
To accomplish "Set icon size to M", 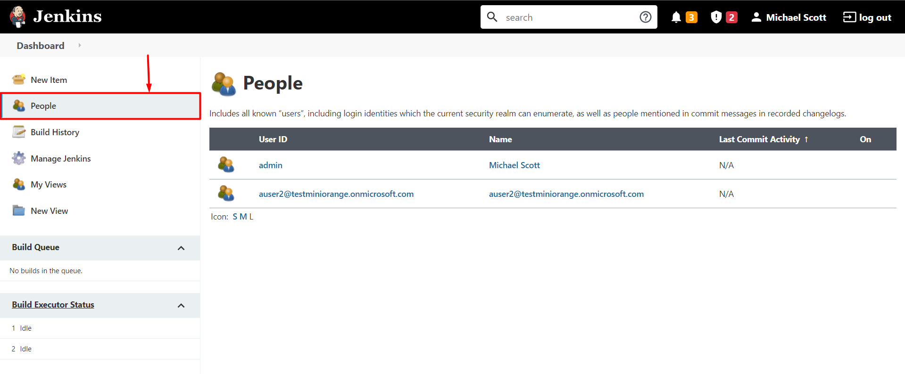I will [243, 217].
